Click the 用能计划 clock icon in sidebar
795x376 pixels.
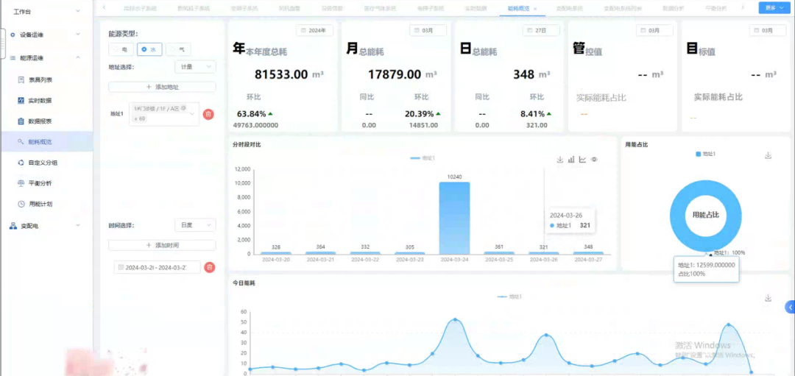click(x=21, y=205)
